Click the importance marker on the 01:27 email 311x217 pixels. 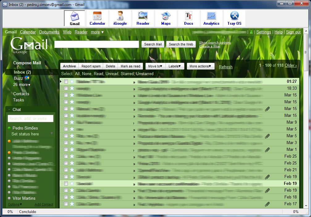point(134,82)
